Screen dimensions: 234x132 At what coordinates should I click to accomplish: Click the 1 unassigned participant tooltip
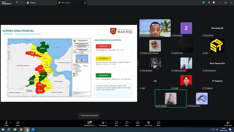[89, 115]
